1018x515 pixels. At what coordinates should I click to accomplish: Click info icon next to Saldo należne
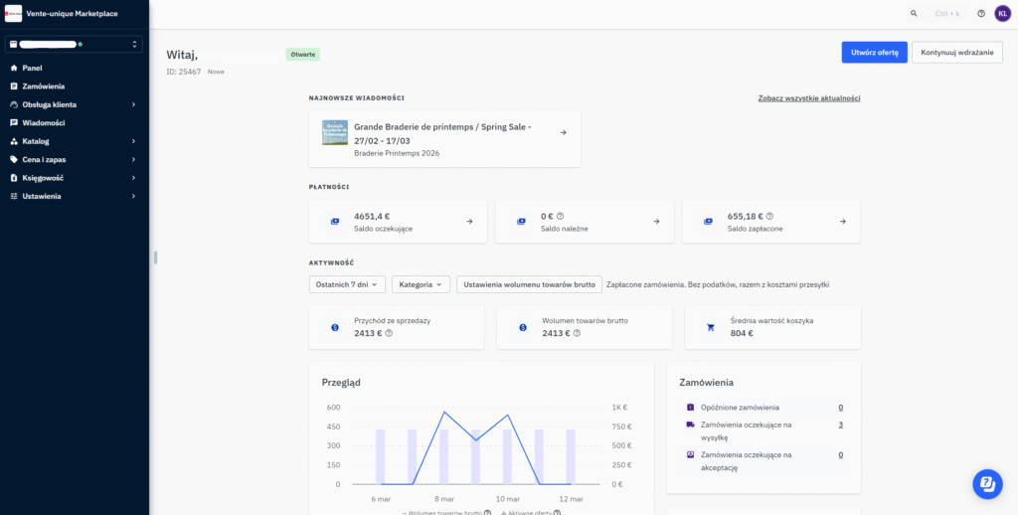(561, 217)
